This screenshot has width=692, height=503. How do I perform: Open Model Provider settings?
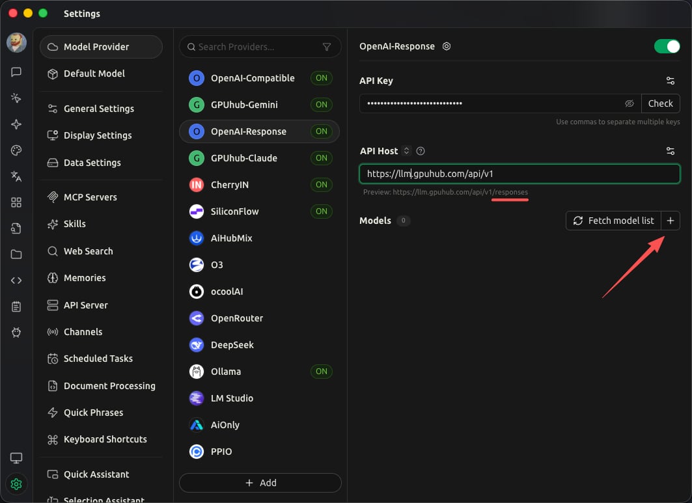tap(101, 47)
